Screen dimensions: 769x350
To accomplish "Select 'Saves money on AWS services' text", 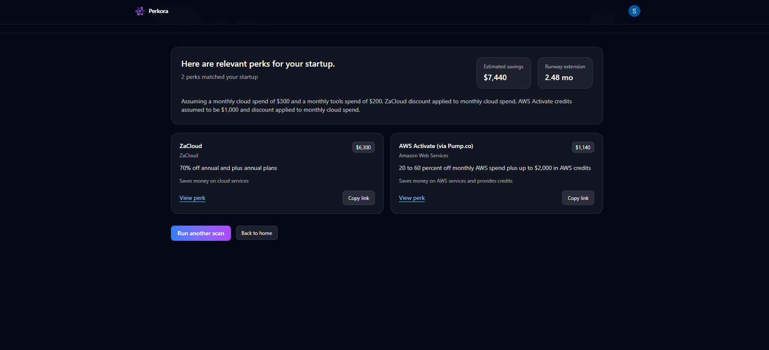I will click(x=456, y=181).
